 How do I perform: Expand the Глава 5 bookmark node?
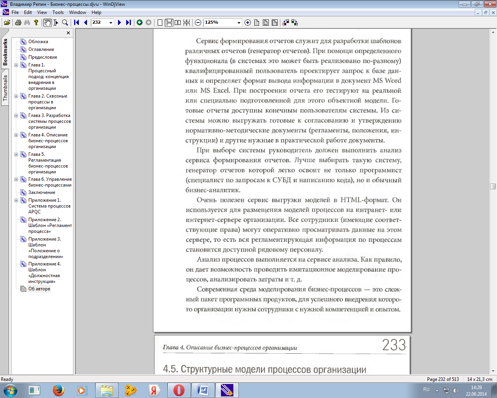pyautogui.click(x=16, y=154)
